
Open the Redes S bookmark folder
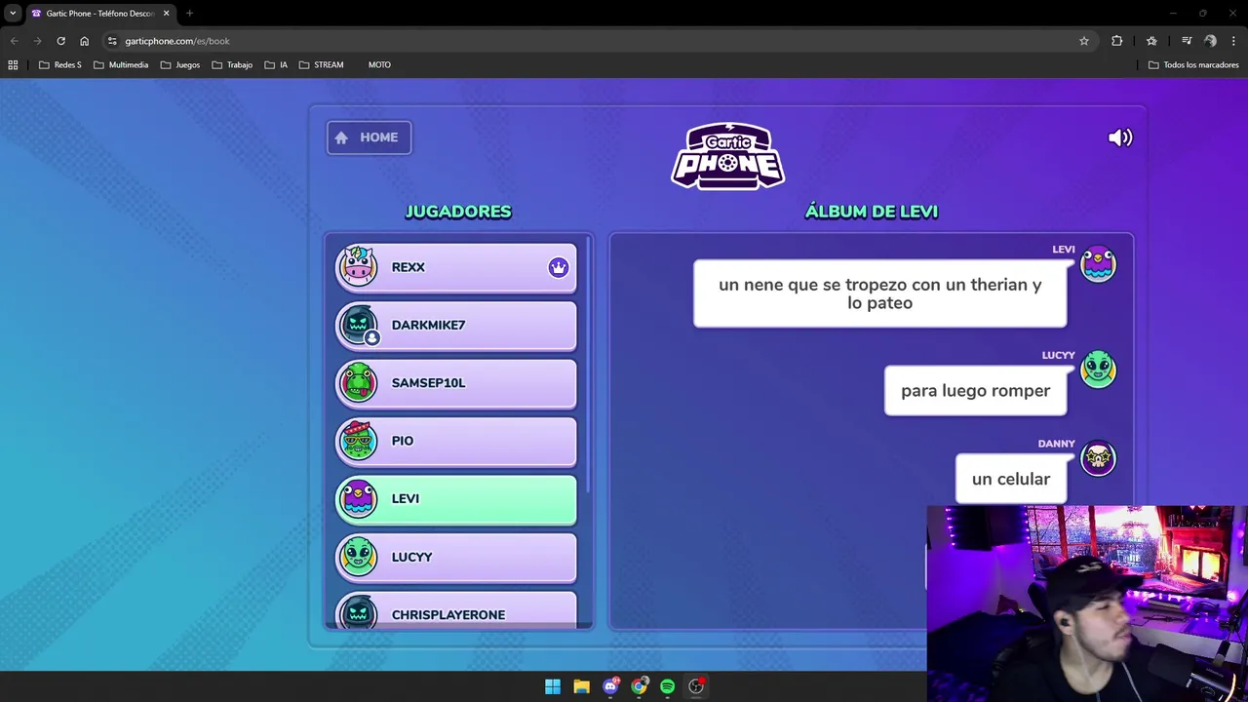pos(59,64)
